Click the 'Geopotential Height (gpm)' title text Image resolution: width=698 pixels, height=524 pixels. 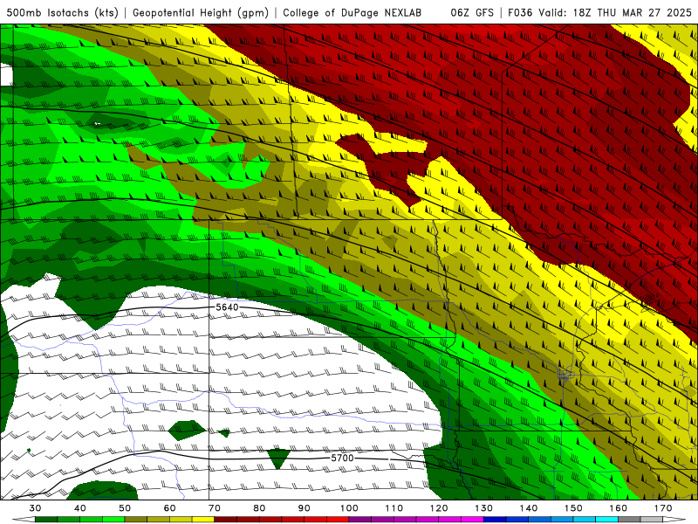tap(201, 12)
